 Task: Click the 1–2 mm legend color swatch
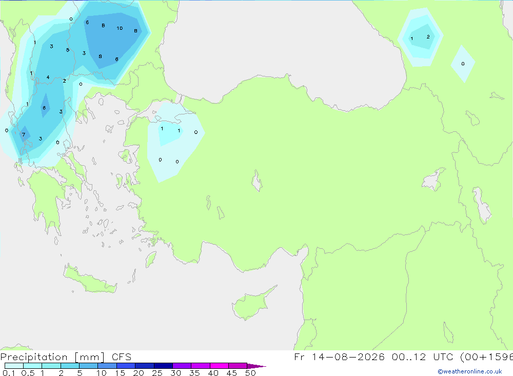pos(51,366)
